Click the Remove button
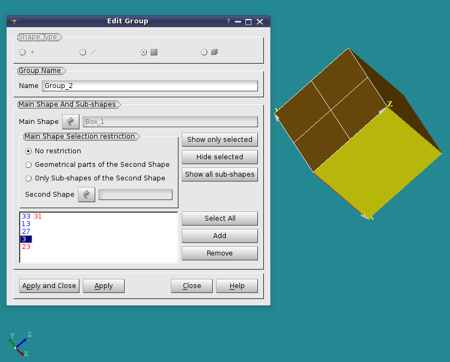 click(220, 253)
